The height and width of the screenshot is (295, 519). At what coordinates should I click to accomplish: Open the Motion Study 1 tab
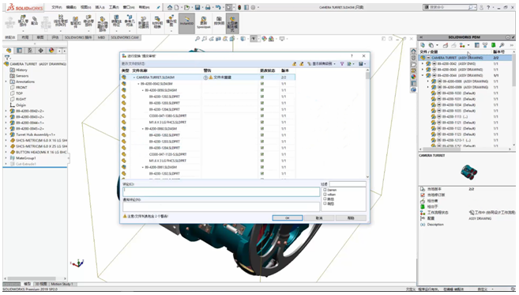click(x=62, y=284)
